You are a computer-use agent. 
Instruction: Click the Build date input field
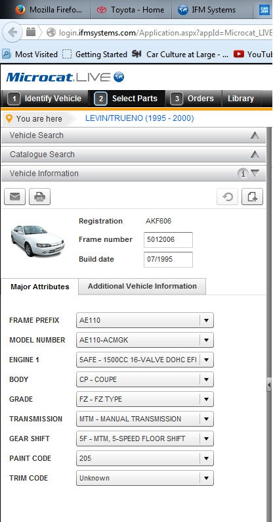click(x=168, y=259)
